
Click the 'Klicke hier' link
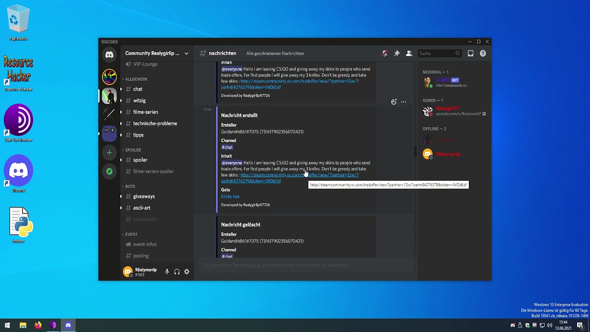230,196
